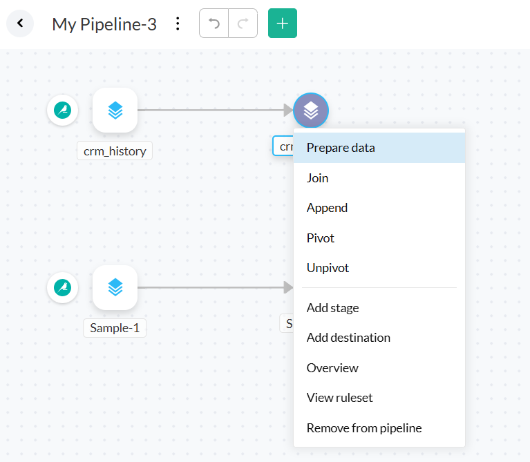530x462 pixels.
Task: Click the back arrow button
Action: pos(20,23)
